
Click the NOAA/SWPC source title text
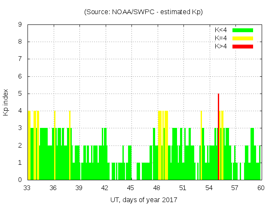pos(144,12)
